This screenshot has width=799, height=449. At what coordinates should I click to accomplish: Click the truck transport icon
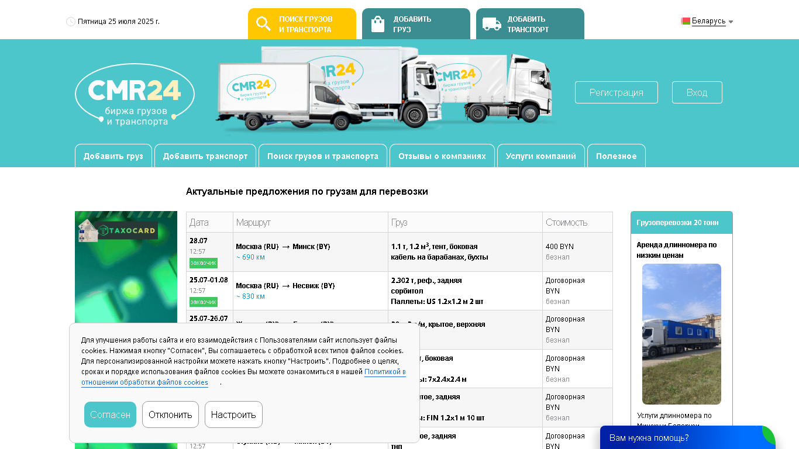[x=491, y=24]
